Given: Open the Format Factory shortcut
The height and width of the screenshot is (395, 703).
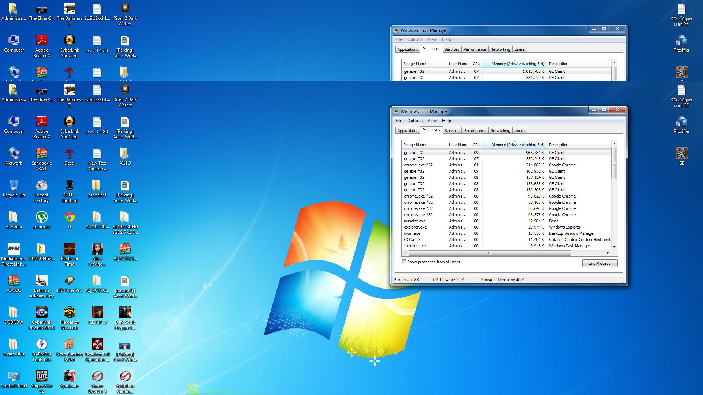Looking at the screenshot, I should [41, 186].
